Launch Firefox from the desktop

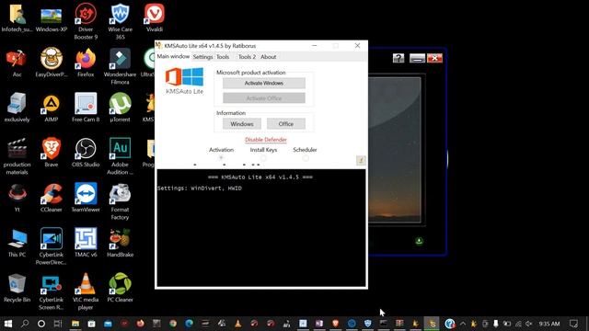click(x=86, y=63)
